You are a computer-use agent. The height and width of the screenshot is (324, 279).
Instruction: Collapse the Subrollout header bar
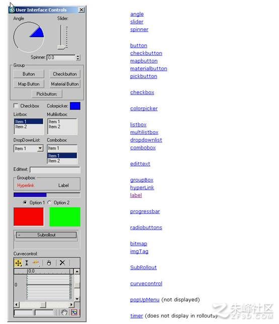pyautogui.click(x=46, y=235)
